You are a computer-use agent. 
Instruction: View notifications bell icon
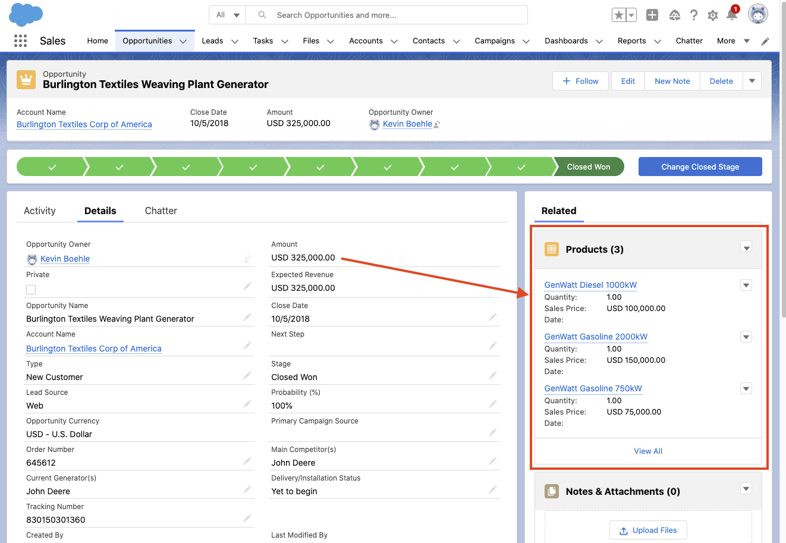732,15
